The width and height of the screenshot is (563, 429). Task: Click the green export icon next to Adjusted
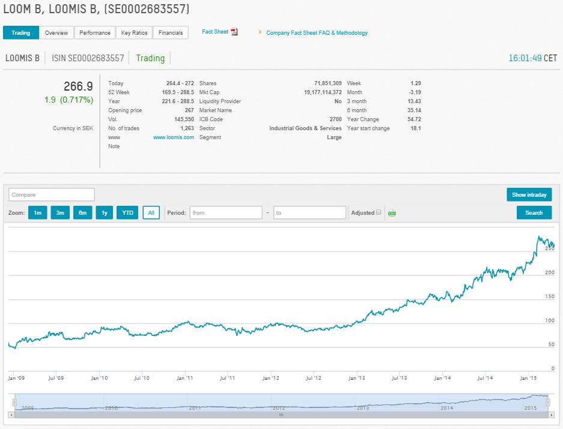(392, 213)
